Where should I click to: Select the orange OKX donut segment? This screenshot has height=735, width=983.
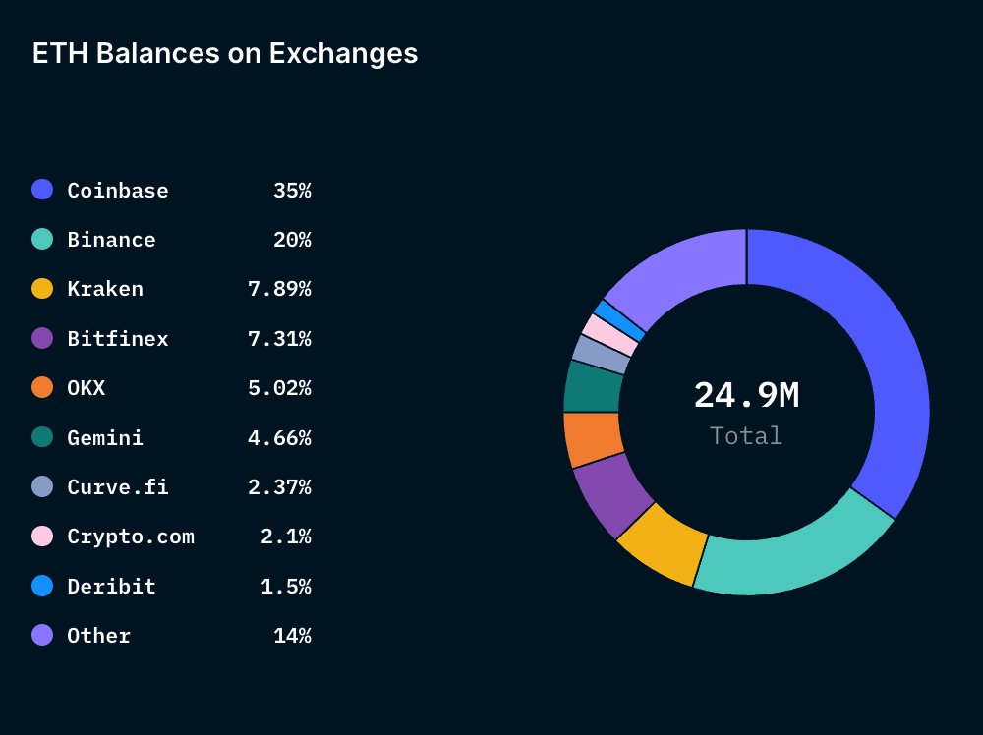click(x=594, y=432)
